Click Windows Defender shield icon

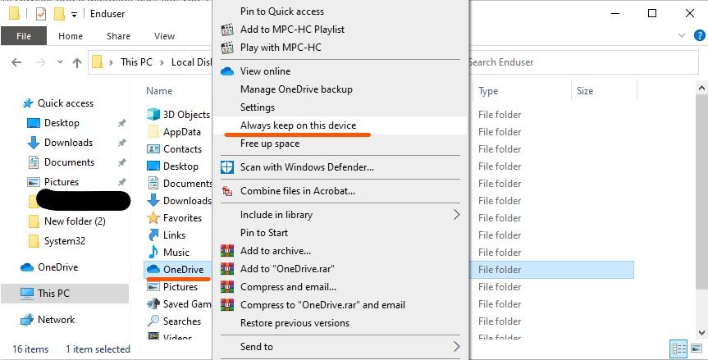(x=227, y=167)
